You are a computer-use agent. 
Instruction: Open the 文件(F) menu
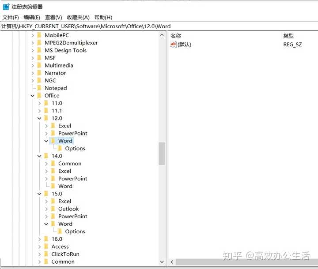(11, 18)
